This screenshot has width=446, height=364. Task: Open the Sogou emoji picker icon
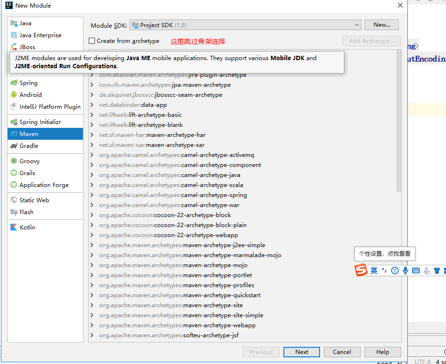click(x=394, y=270)
